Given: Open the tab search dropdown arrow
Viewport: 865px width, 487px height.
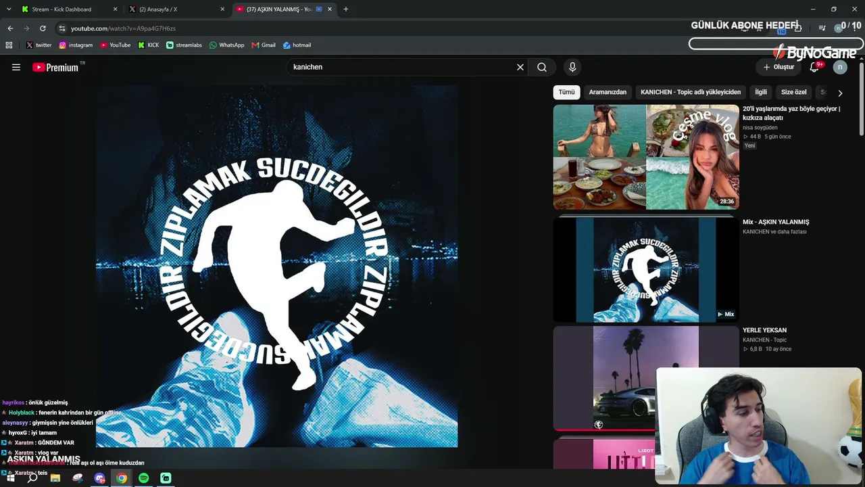Looking at the screenshot, I should pyautogui.click(x=9, y=9).
